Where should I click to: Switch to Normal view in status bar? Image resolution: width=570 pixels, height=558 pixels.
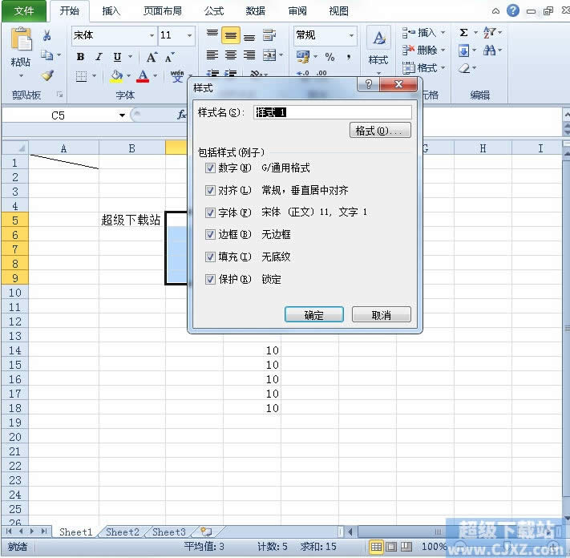point(376,546)
